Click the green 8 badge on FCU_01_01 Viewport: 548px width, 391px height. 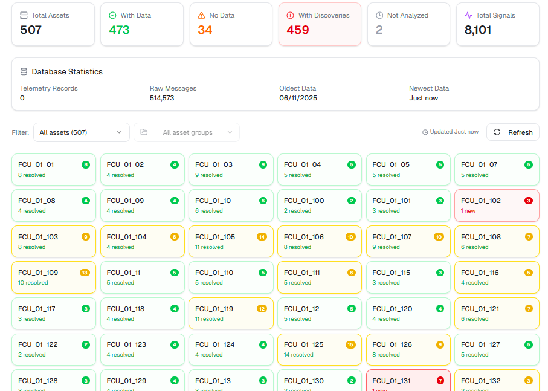[x=86, y=164]
